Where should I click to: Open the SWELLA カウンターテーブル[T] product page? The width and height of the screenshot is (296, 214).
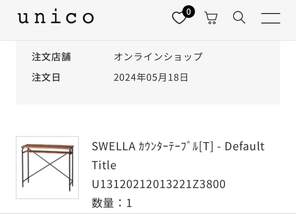[x=178, y=146]
